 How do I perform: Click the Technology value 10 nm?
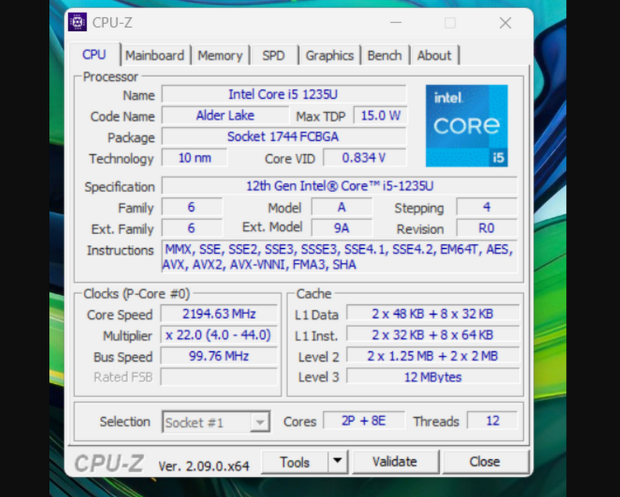click(x=195, y=158)
